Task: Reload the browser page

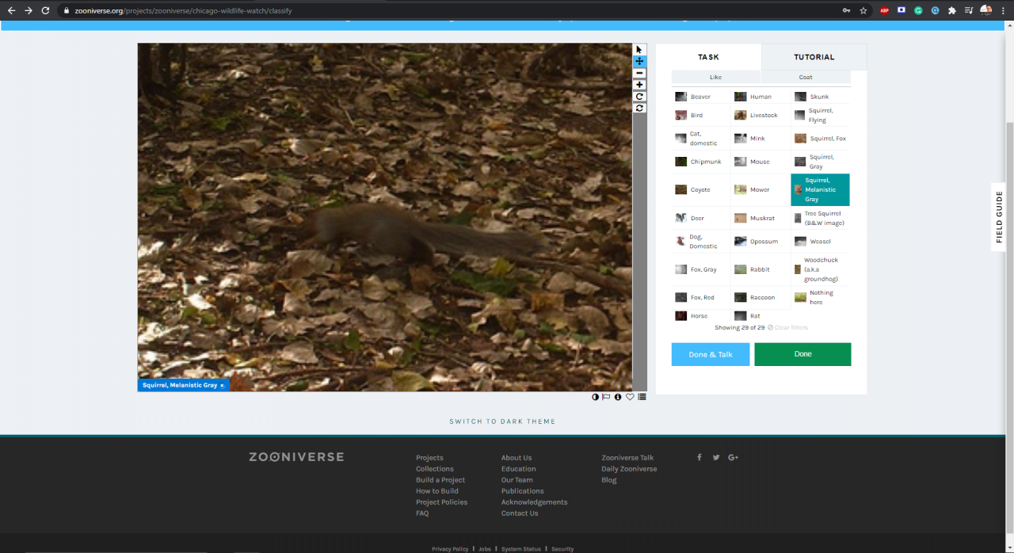Action: (x=46, y=10)
